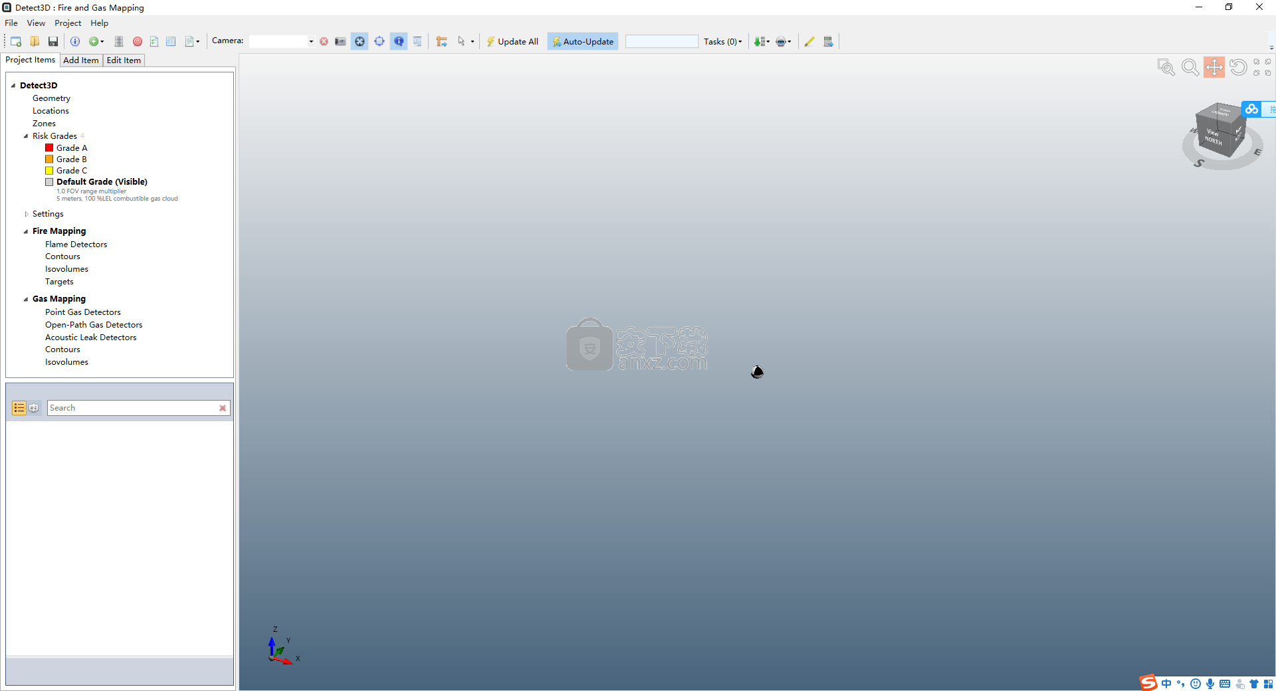Open the View menu
The image size is (1276, 691).
36,23
